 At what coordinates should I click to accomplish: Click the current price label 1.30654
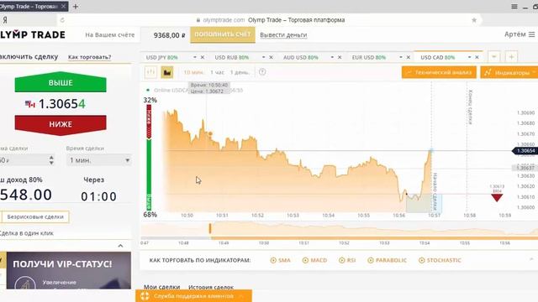(x=525, y=151)
